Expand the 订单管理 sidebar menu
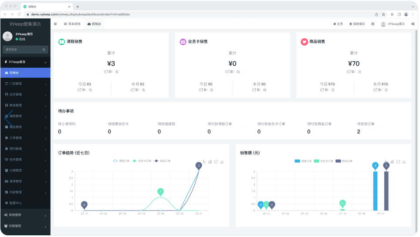The height and width of the screenshot is (237, 420). point(25,138)
